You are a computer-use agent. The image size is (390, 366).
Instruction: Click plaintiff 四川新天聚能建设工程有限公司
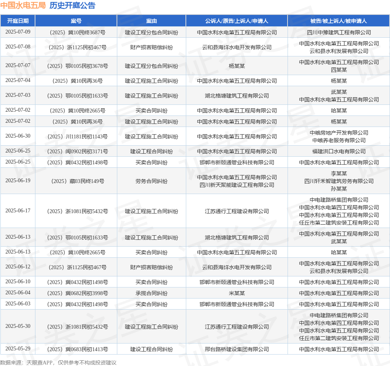point(237,185)
